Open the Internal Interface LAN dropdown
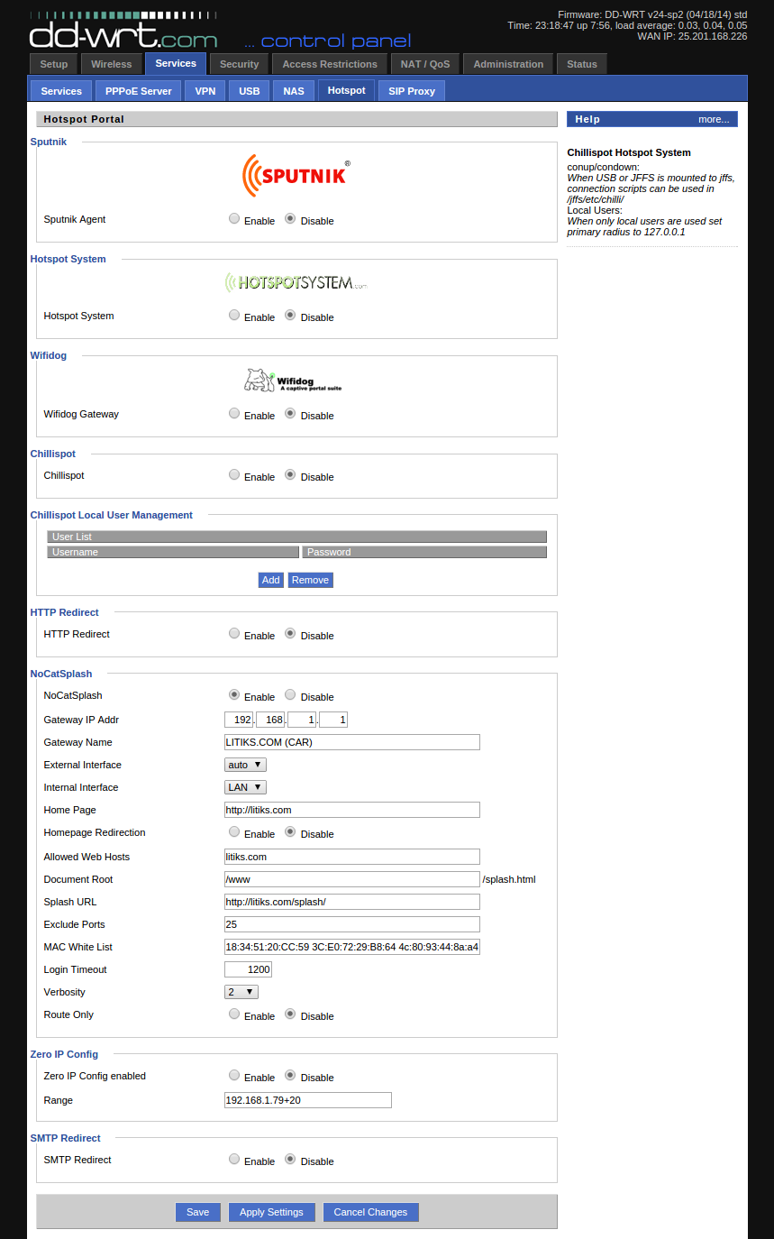 click(245, 787)
